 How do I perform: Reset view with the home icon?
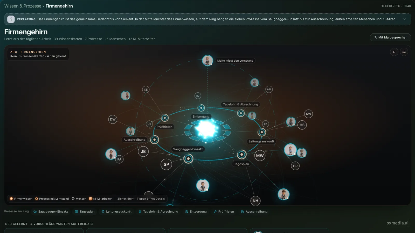pos(404,52)
